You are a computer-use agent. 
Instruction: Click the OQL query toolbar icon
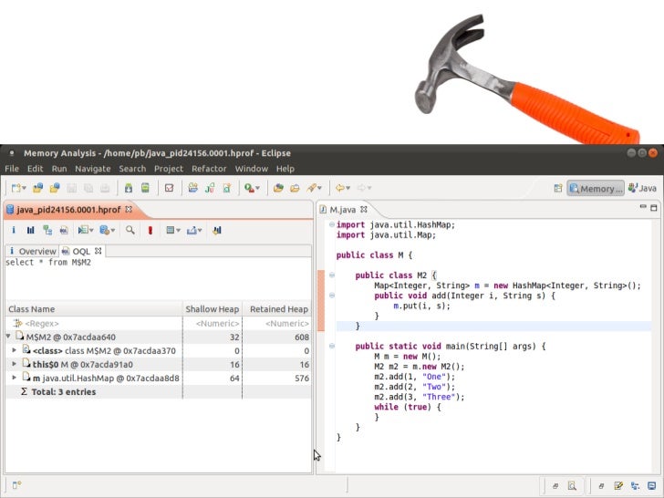point(64,231)
